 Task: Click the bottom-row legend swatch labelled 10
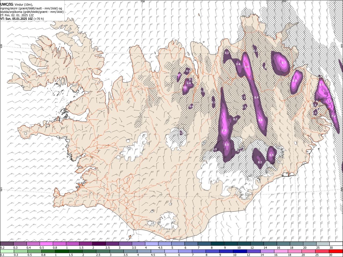[x=240, y=251]
